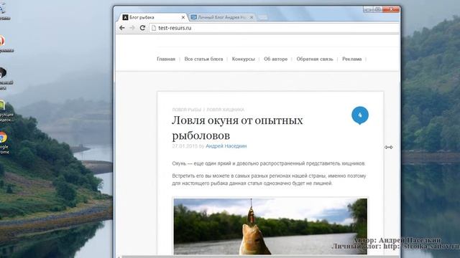Click the post date "27.01.2015"

pos(185,146)
